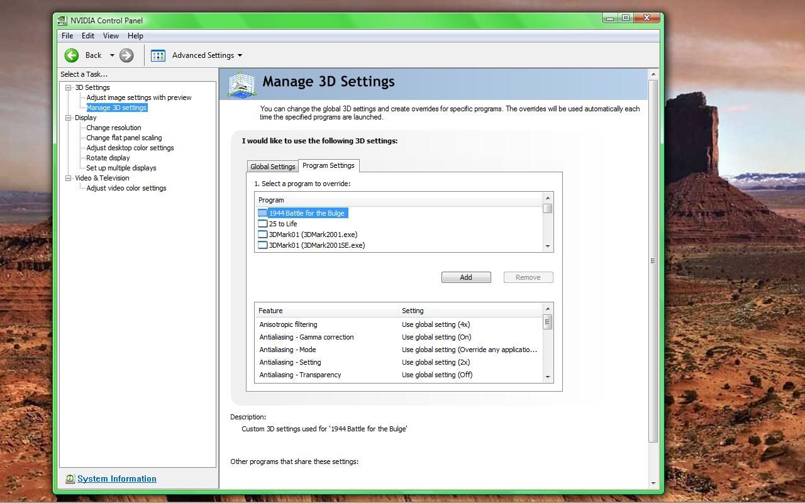Open Rotate display page

[x=108, y=158]
